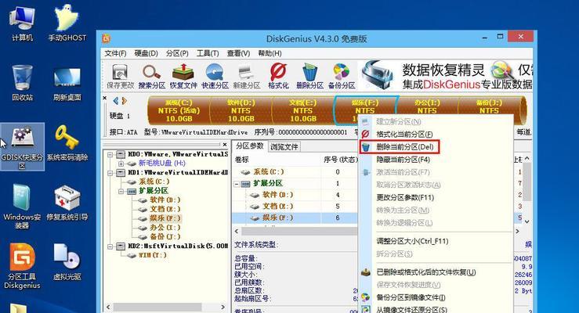Open 计算机 desktop icon
This screenshot has width=579, height=313.
(x=22, y=23)
